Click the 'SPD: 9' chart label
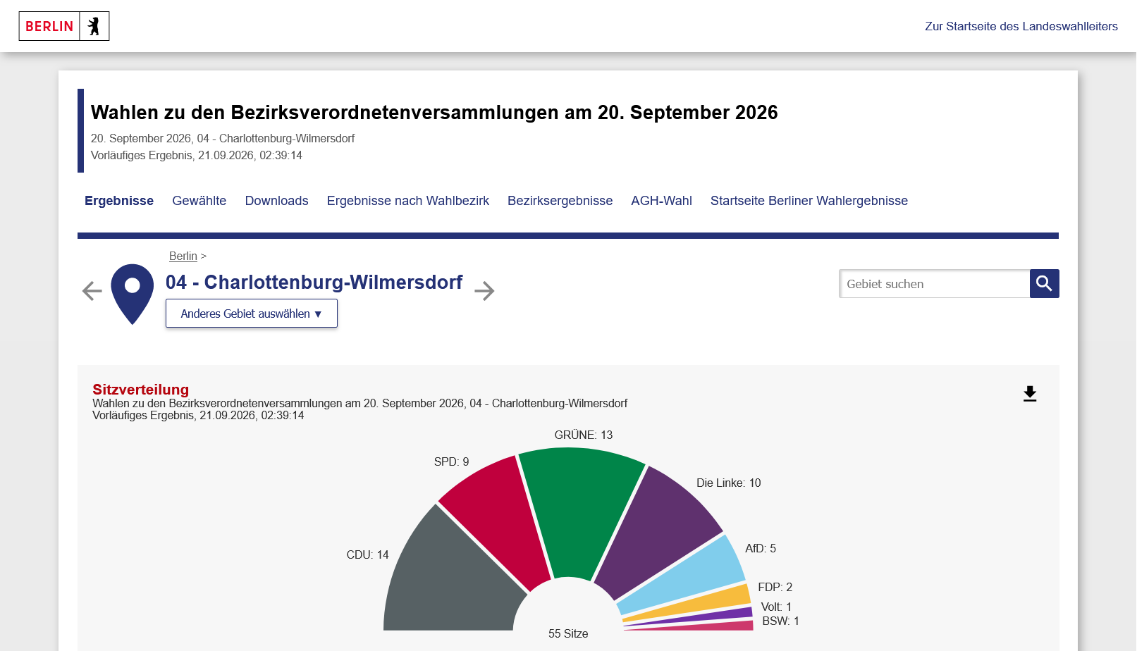 point(452,462)
